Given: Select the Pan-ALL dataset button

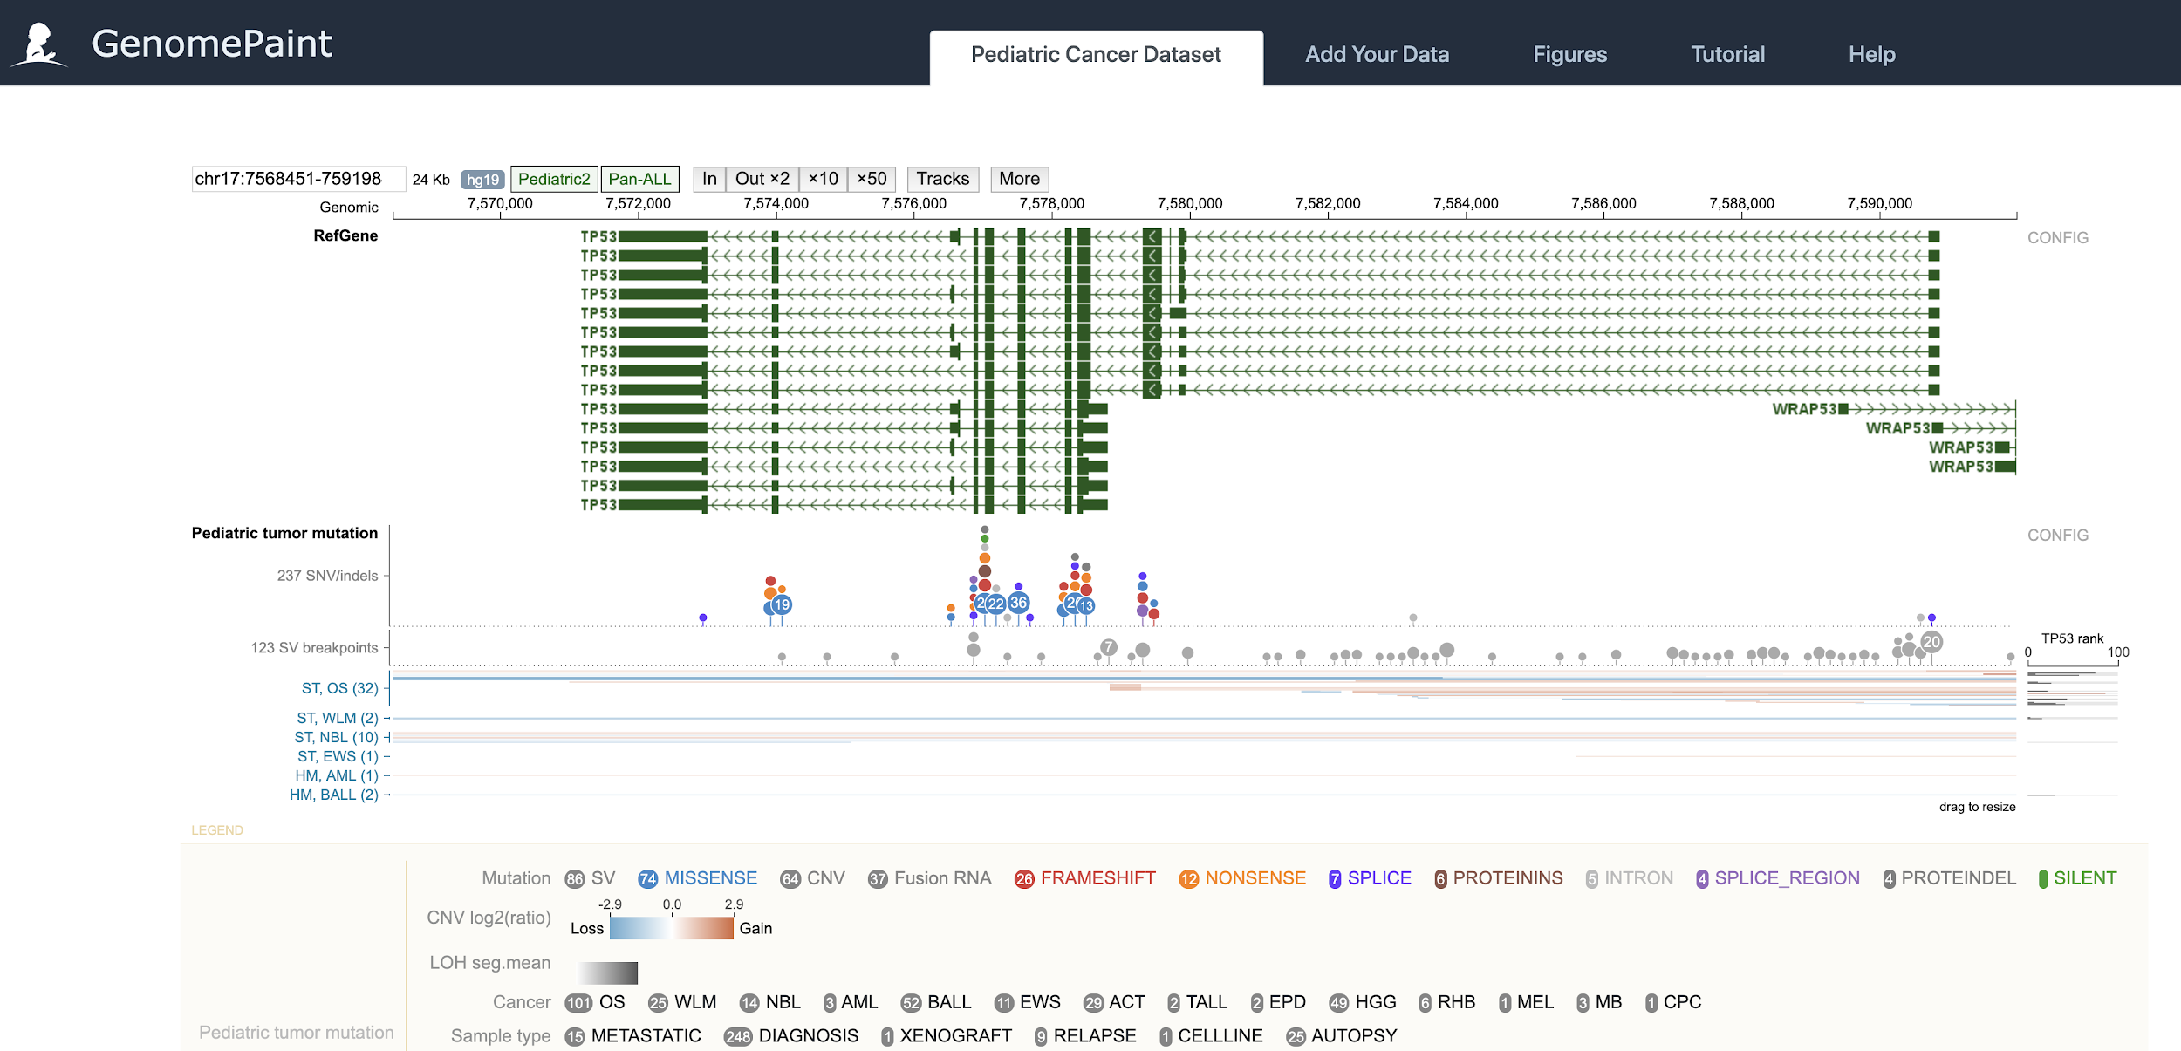Looking at the screenshot, I should (x=639, y=179).
